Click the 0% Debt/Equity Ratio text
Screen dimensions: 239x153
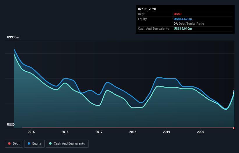click(x=189, y=24)
